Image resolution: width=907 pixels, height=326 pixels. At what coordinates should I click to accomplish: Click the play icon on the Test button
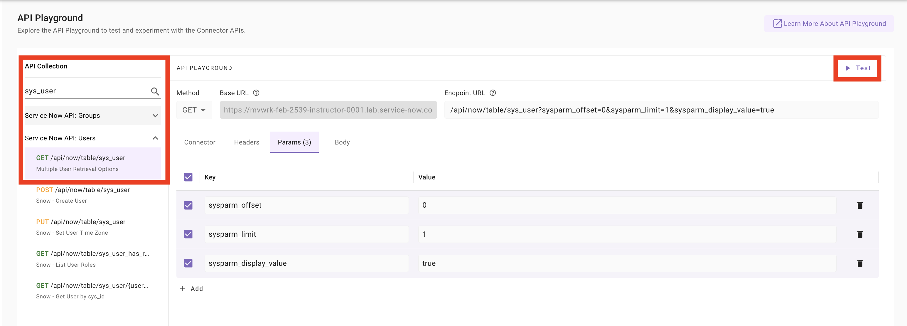(848, 68)
